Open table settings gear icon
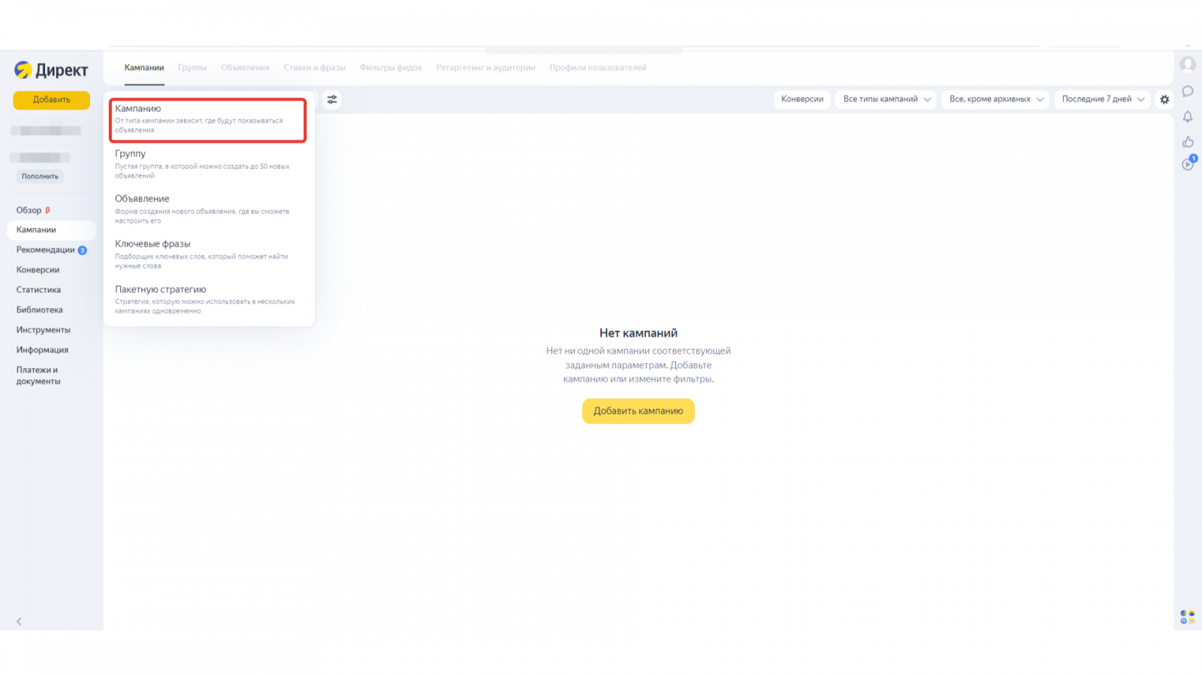The height and width of the screenshot is (676, 1202). [x=1164, y=99]
